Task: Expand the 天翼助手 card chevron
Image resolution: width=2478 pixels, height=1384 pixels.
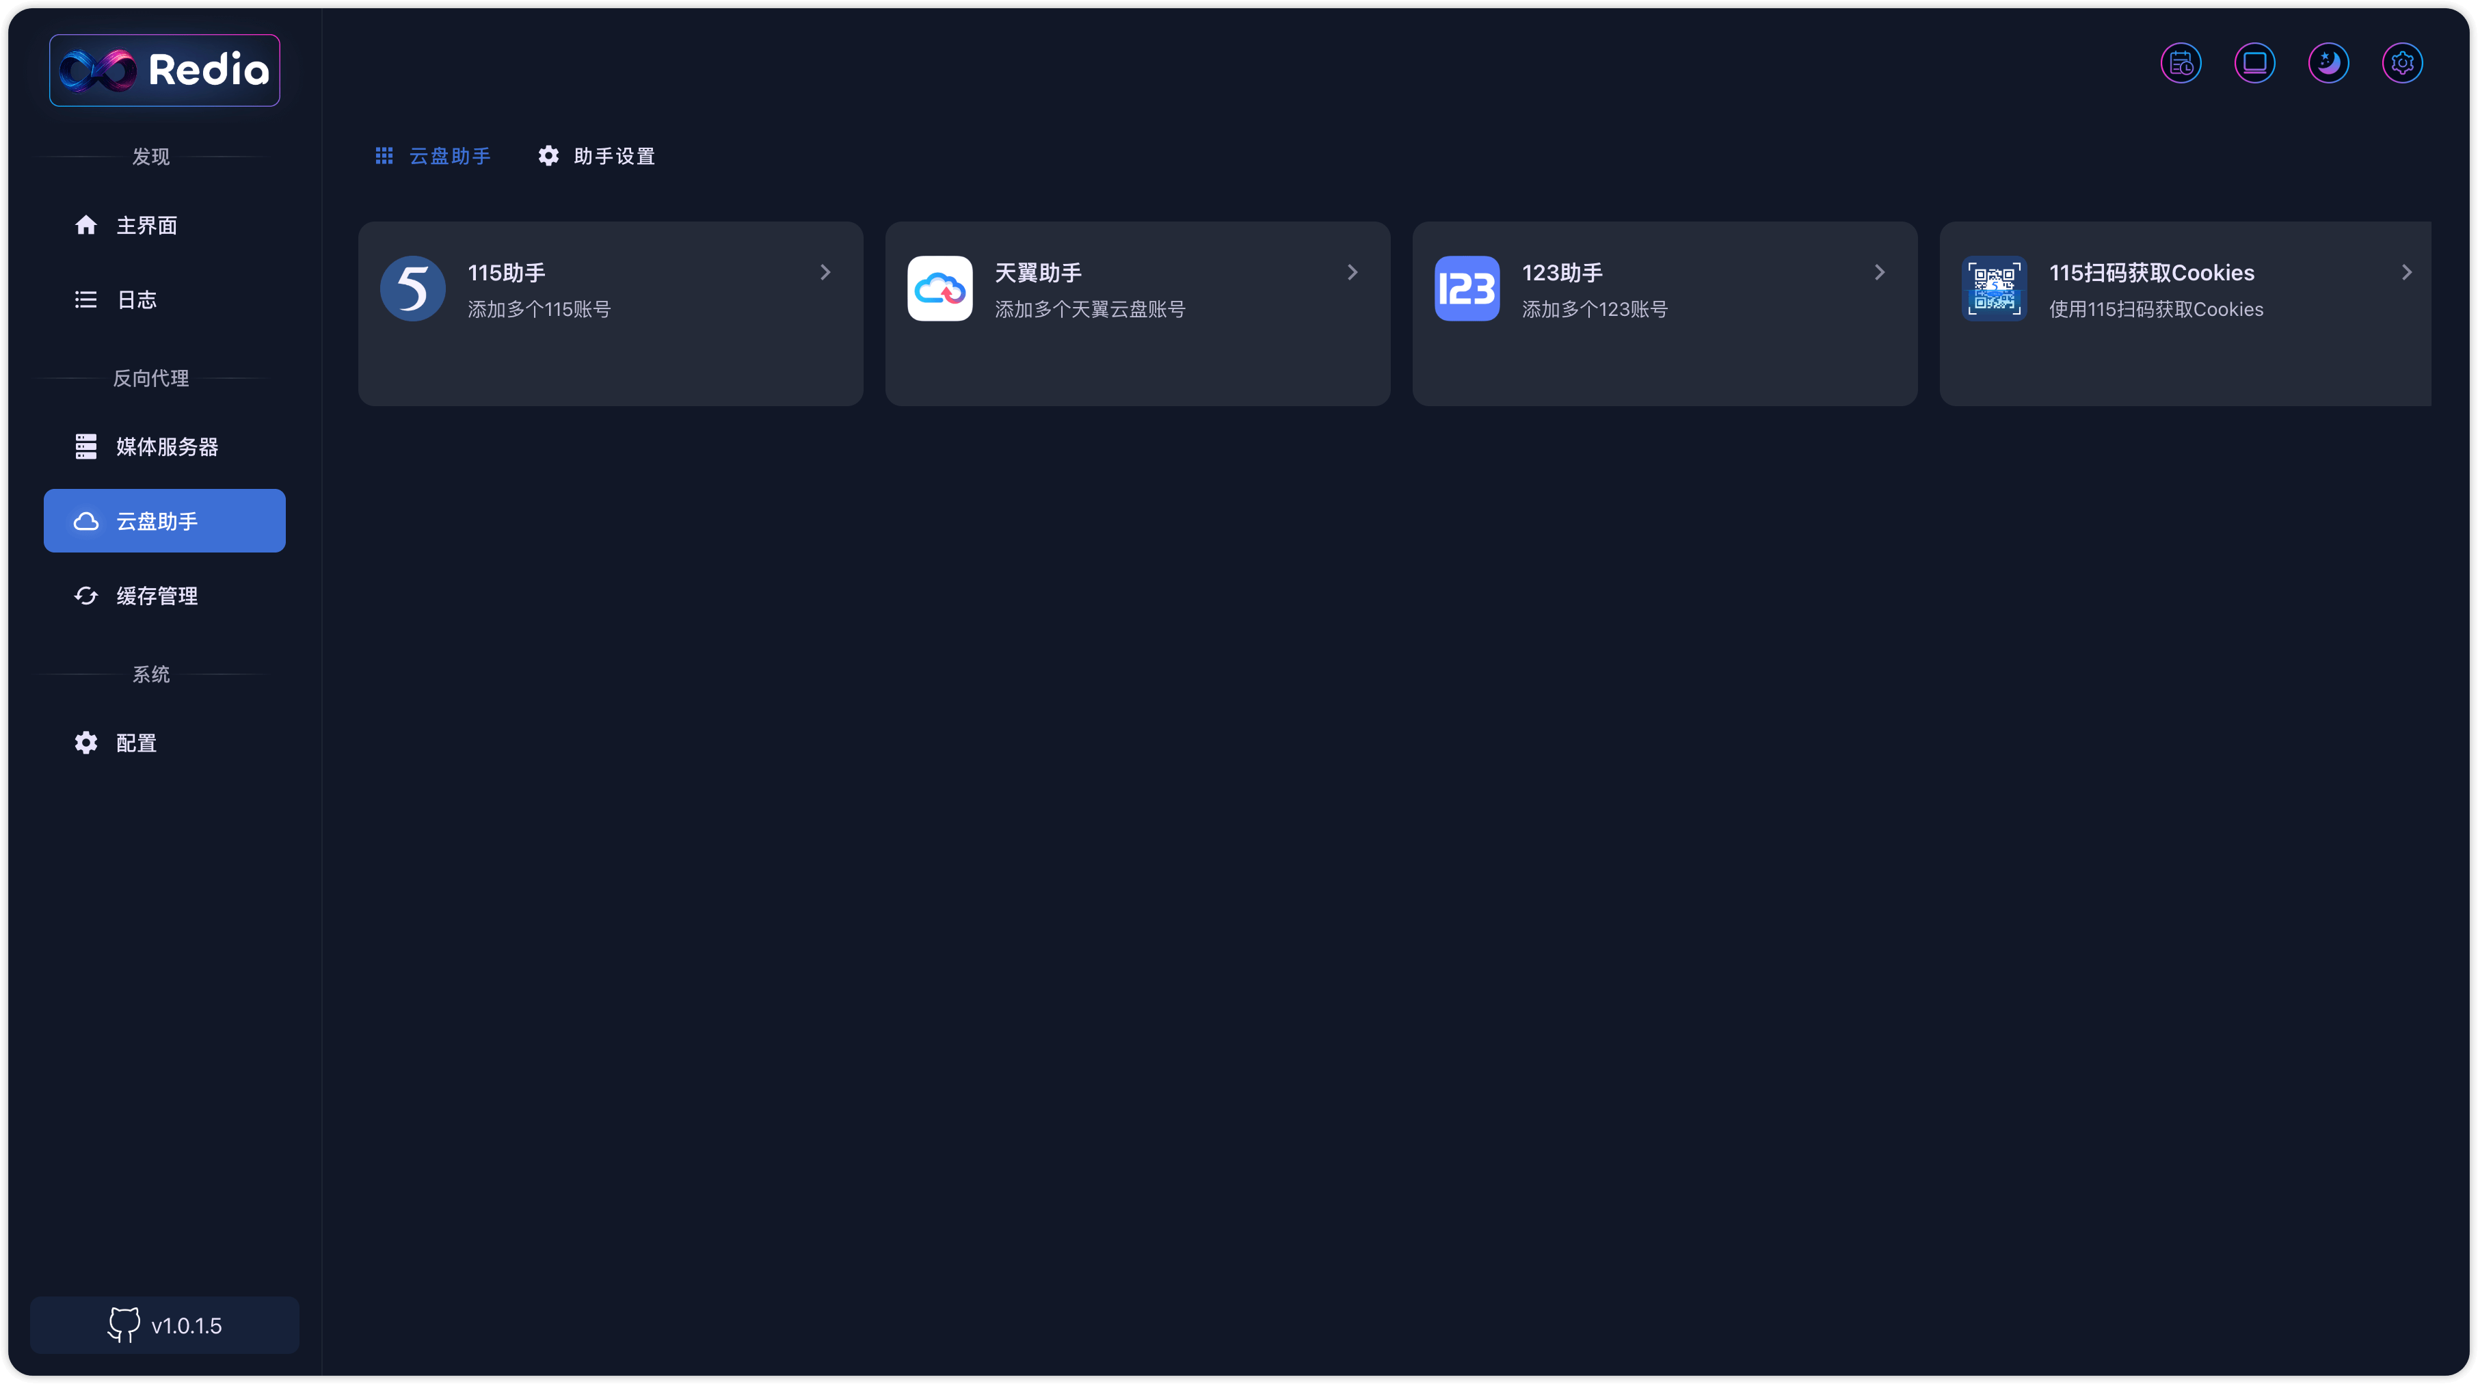Action: point(1353,272)
